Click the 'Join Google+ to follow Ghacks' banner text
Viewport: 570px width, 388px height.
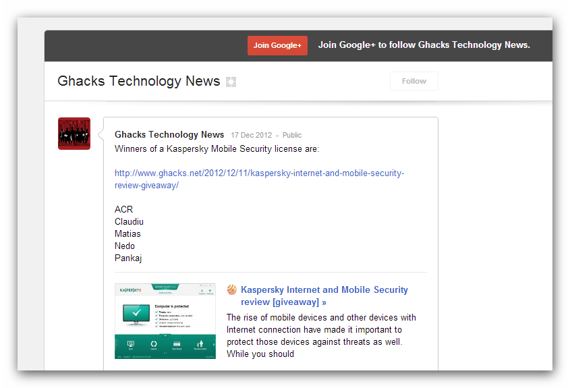pos(424,45)
